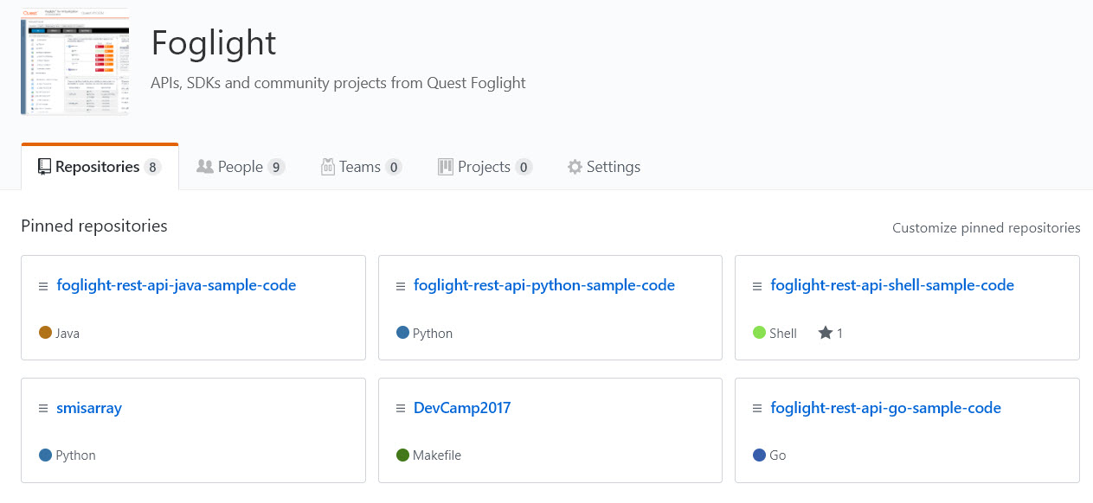
Task: Click the People count badge 9
Action: pos(276,168)
